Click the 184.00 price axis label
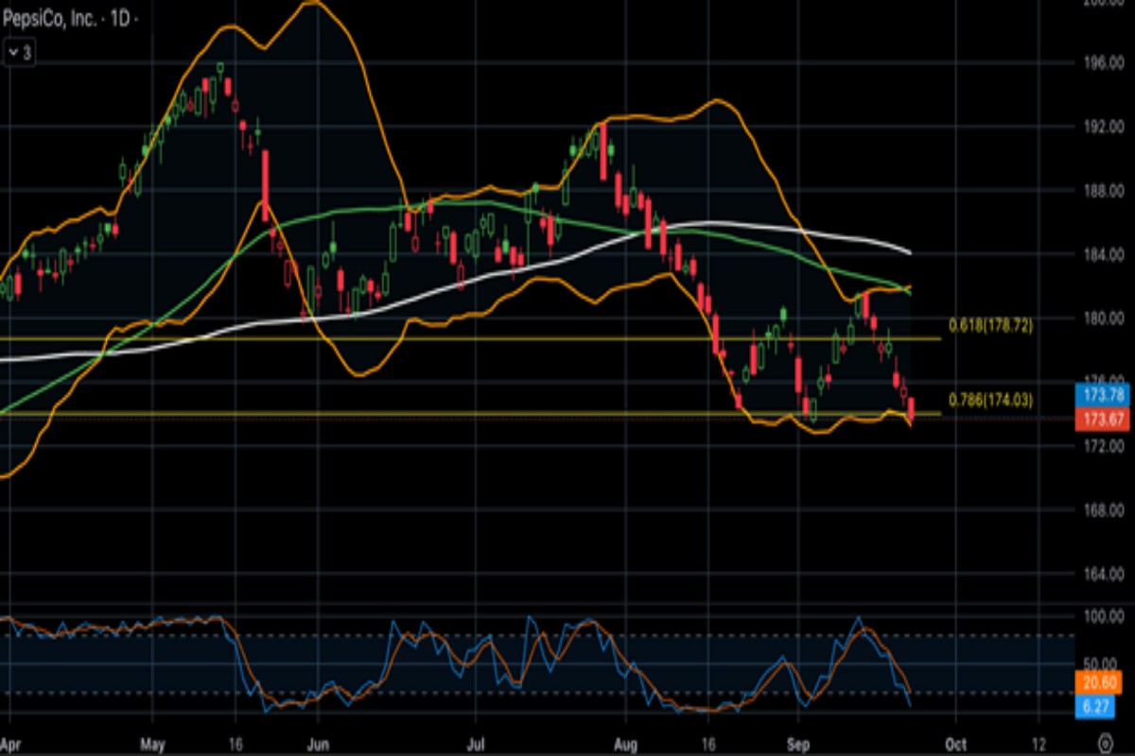1135x756 pixels. 1103,253
